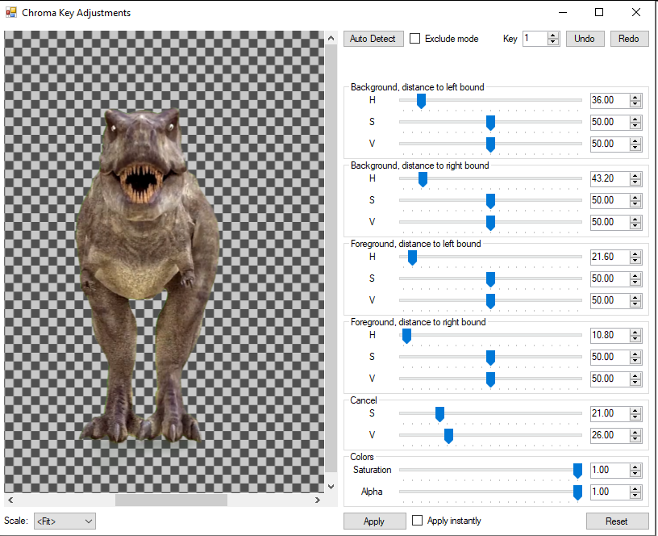Click the Foreground right bound S slider handle
This screenshot has height=536, width=658.
[490, 358]
